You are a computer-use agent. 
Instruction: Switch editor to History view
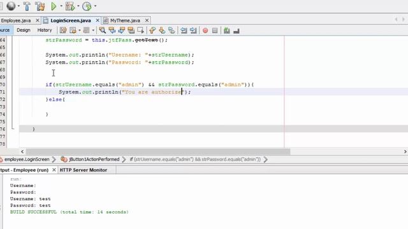(x=45, y=30)
